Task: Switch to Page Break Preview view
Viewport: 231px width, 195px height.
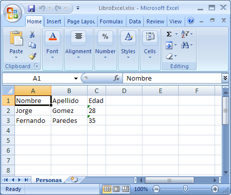Action: (125, 189)
